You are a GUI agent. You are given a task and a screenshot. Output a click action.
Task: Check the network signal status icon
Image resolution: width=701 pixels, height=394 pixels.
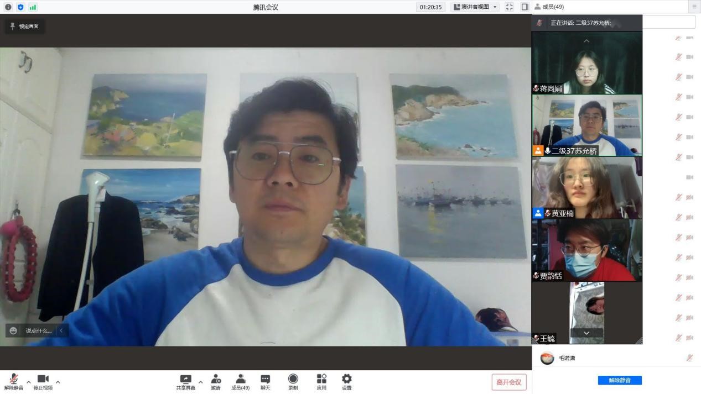[33, 7]
